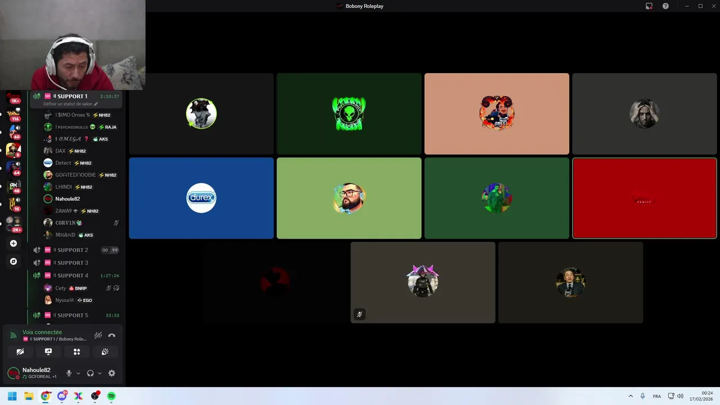This screenshot has height=405, width=720.
Task: Toggle noise suppression in voice panel
Action: click(x=98, y=335)
